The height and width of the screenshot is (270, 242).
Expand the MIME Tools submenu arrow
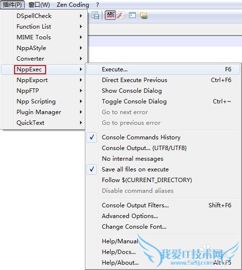click(x=81, y=37)
